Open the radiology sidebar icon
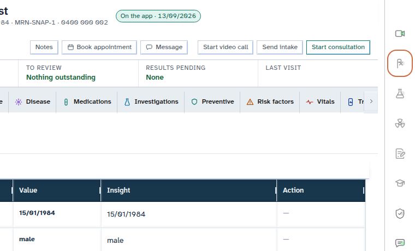 click(400, 123)
